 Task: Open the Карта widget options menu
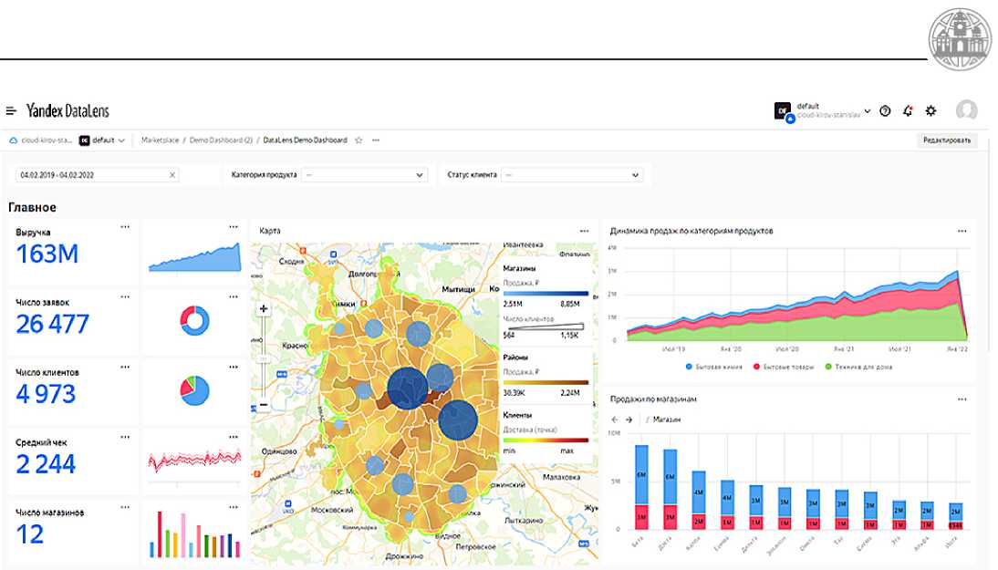[x=584, y=231]
